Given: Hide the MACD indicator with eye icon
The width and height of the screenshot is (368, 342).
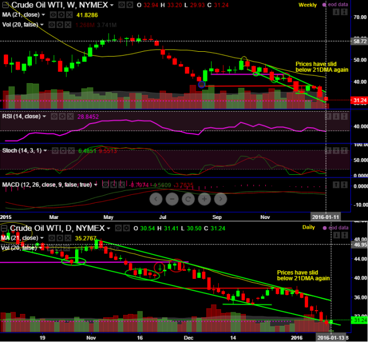Looking at the screenshot, I should pyautogui.click(x=105, y=185).
